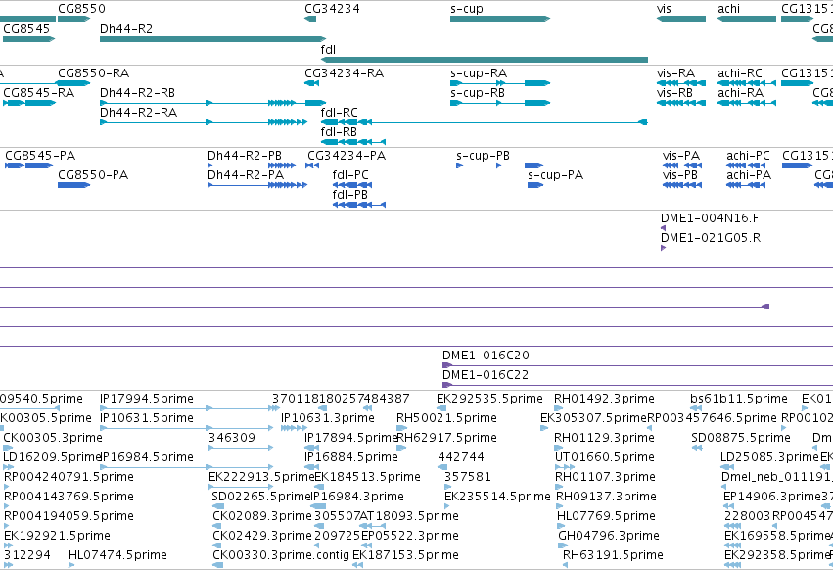Select the EK292535.5prime EST label
833x570 pixels.
[x=489, y=399]
